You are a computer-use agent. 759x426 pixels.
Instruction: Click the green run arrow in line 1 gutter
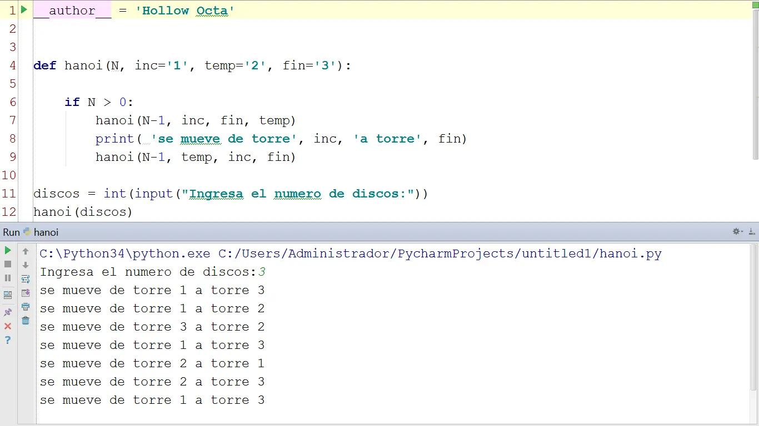pyautogui.click(x=24, y=9)
